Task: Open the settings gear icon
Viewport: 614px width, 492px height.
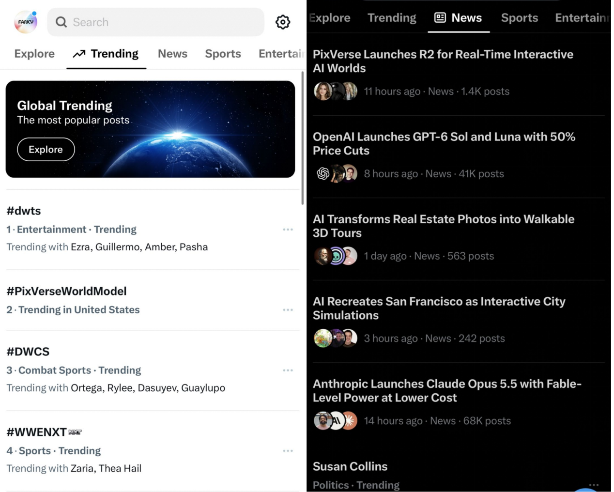Action: coord(283,22)
